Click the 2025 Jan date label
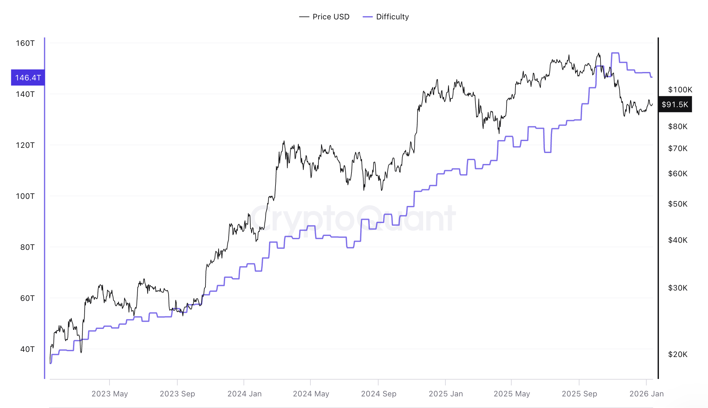Viewport: 708px width, 408px height. tap(446, 394)
